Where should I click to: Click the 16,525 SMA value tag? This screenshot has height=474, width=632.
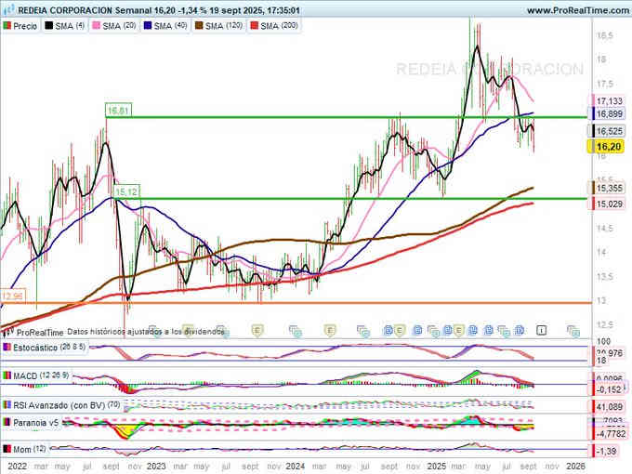[609, 131]
